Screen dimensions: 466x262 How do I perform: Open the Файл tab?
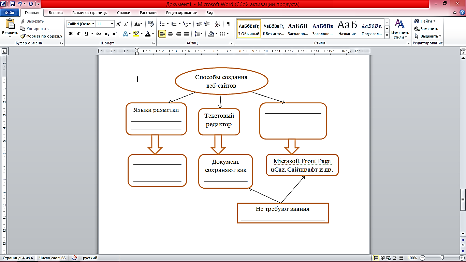(9, 13)
